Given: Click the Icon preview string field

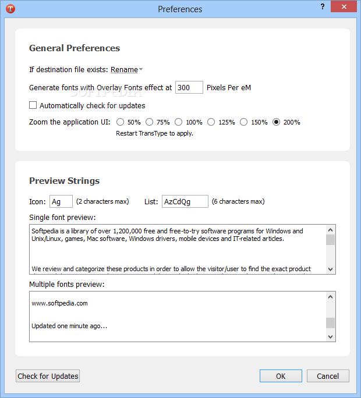Looking at the screenshot, I should coord(61,201).
